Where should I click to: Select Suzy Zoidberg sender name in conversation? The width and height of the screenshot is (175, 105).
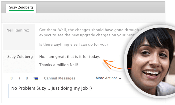(20, 56)
